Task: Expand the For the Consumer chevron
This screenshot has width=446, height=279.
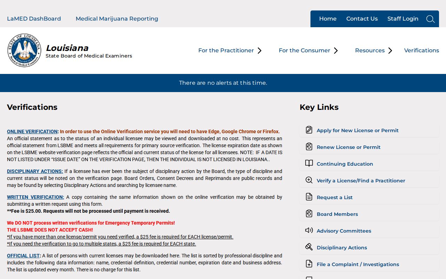Action: tap(336, 51)
